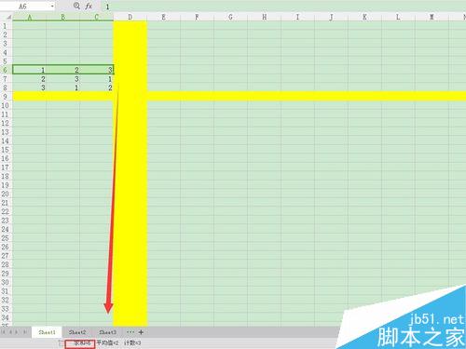This screenshot has height=349, width=466.
Task: Switch to the Sheet1 tab
Action: tap(47, 332)
